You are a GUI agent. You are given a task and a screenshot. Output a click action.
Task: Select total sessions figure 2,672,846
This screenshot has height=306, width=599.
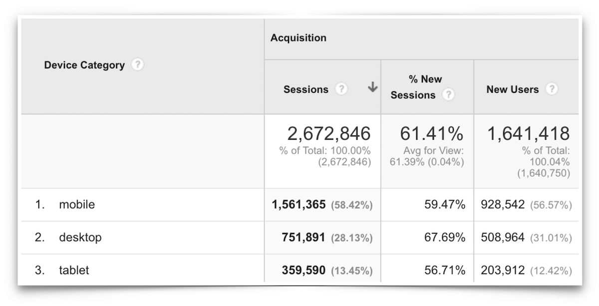pyautogui.click(x=329, y=133)
